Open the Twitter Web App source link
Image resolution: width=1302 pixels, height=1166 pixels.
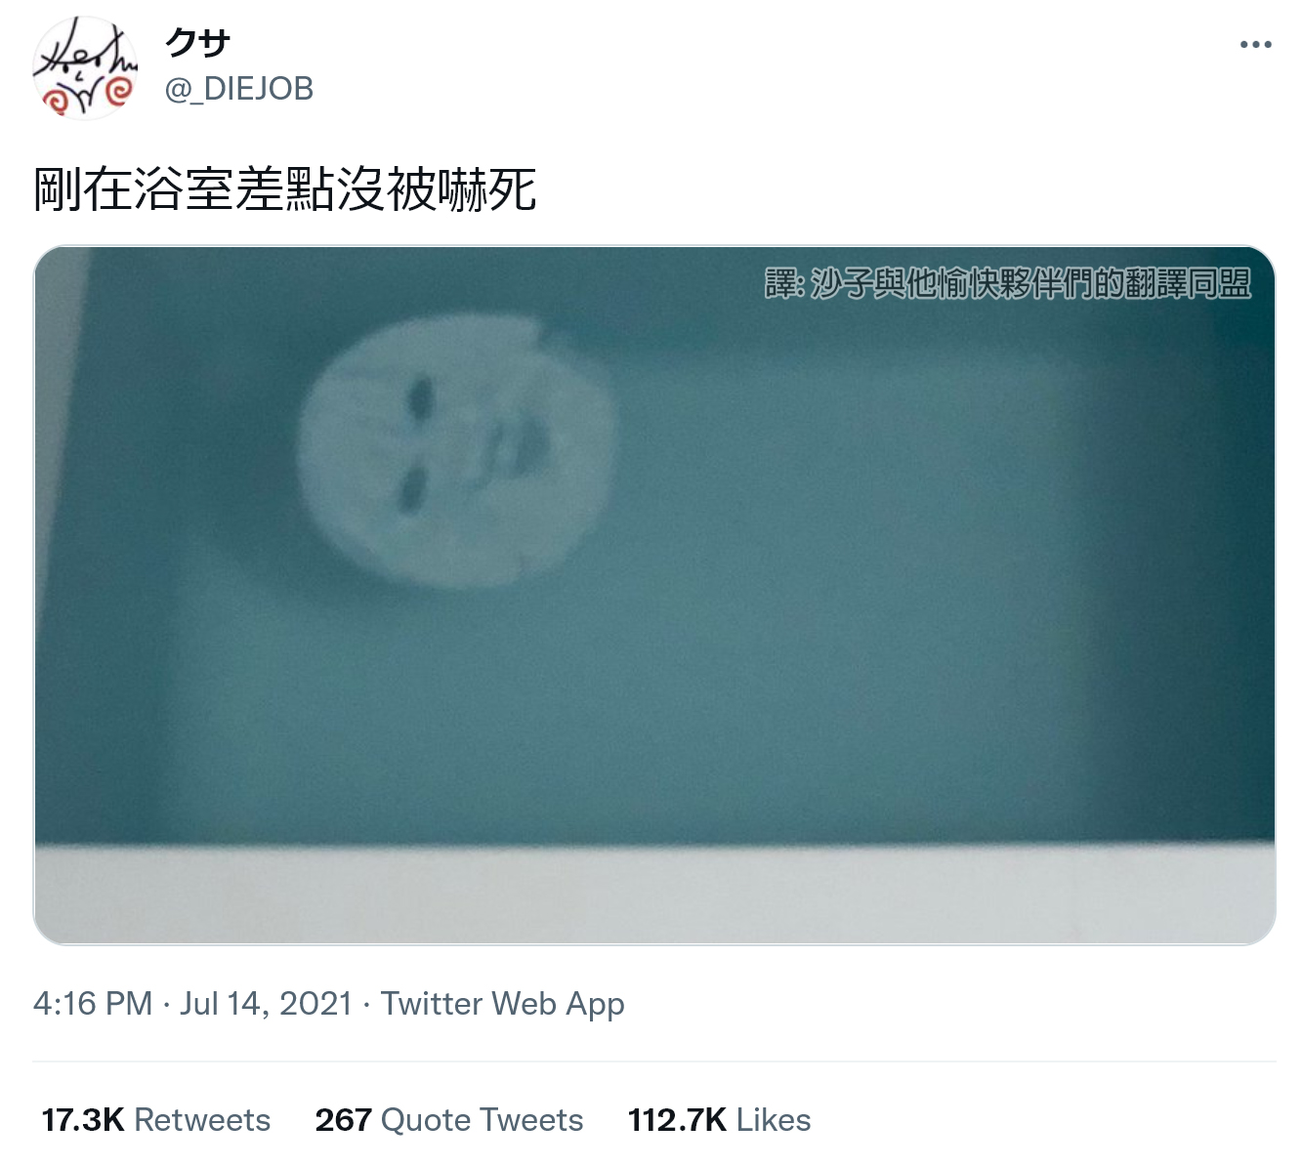coord(502,1004)
